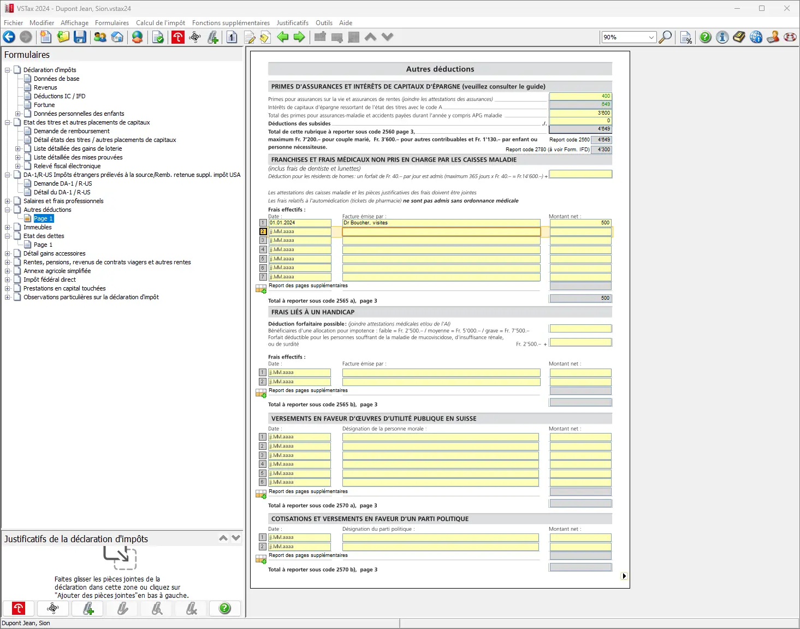Open the yellow folder icon in the toolbar
This screenshot has height=629, width=800.
click(x=63, y=37)
